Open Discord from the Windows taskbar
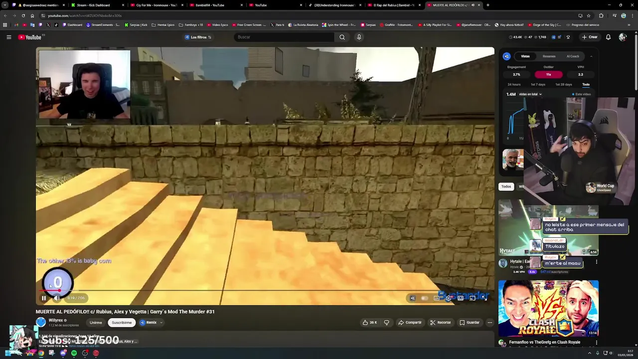Image resolution: width=638 pixels, height=359 pixels. pyautogui.click(x=63, y=353)
